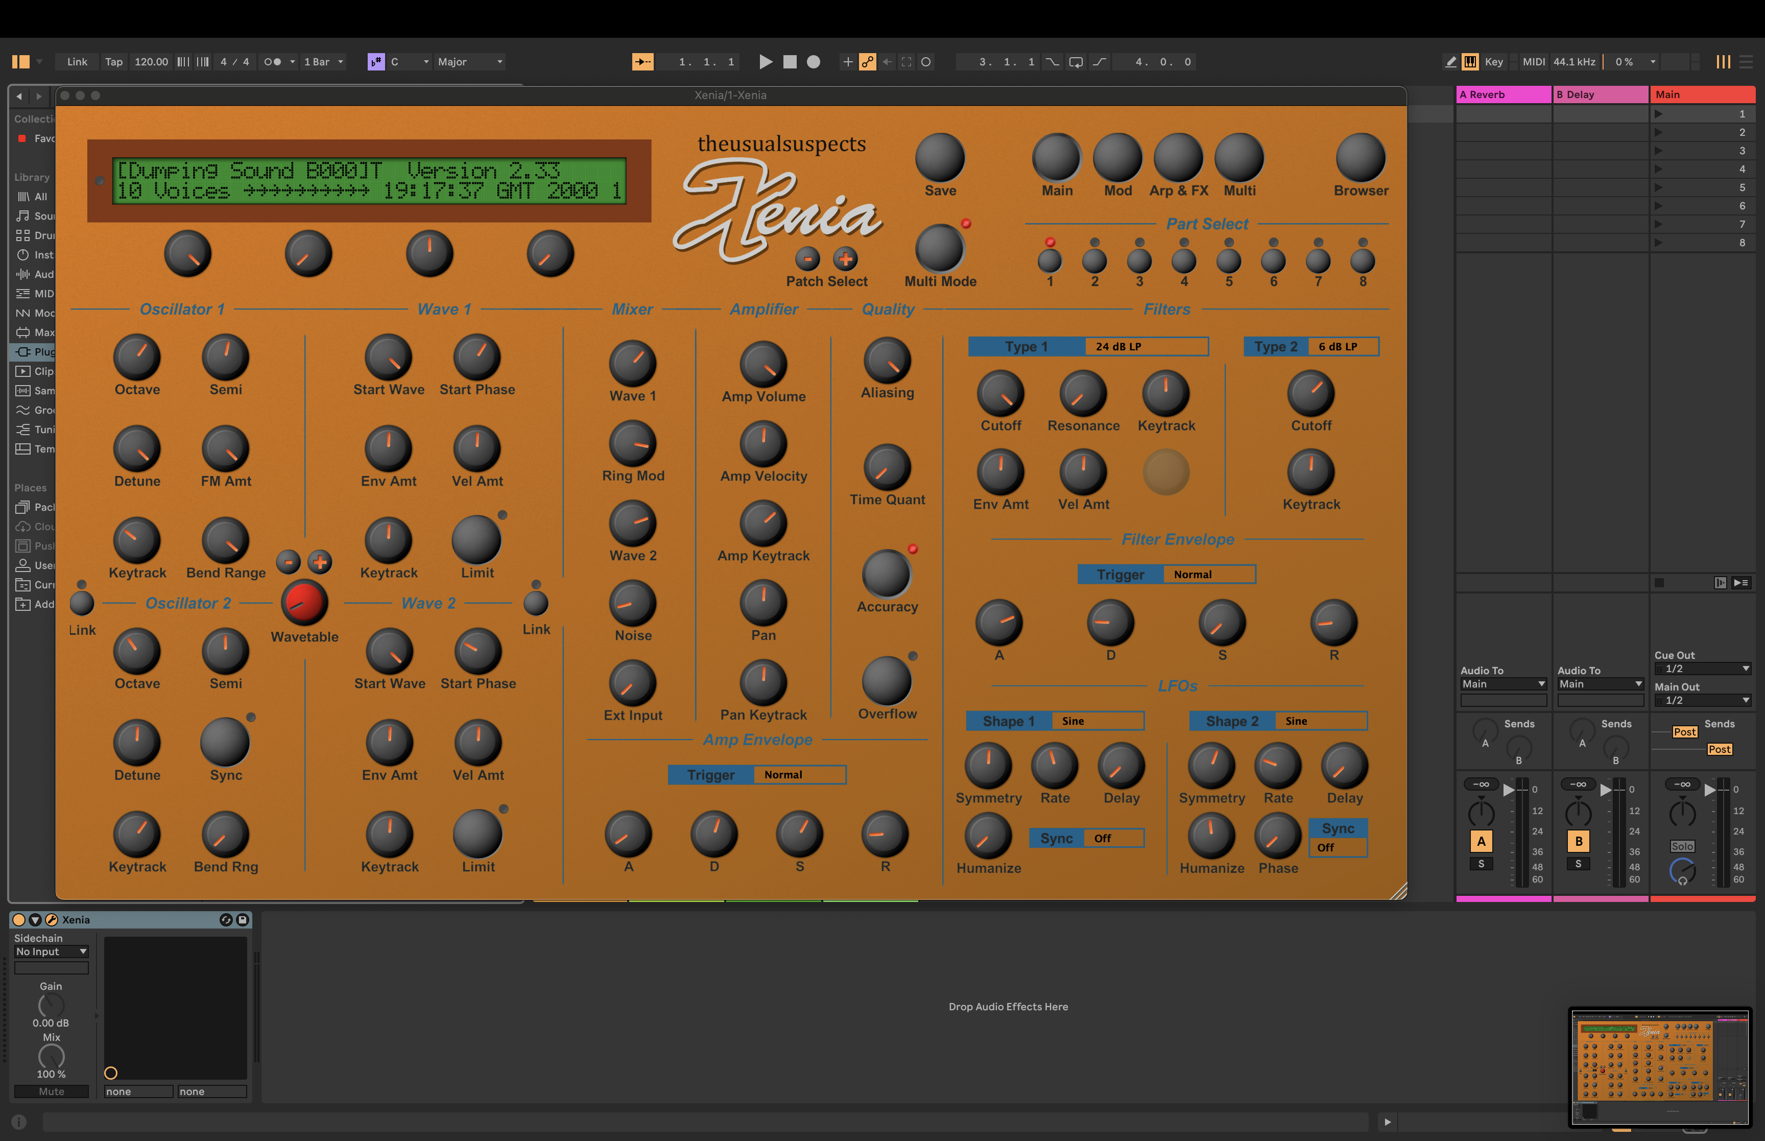1765x1141 pixels.
Task: Click the Play button in transport
Action: (x=766, y=62)
